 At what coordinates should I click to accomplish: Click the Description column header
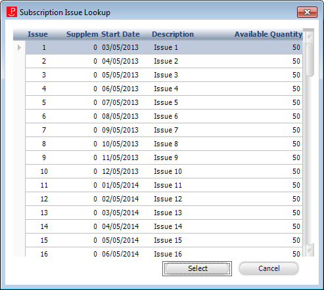tap(173, 34)
